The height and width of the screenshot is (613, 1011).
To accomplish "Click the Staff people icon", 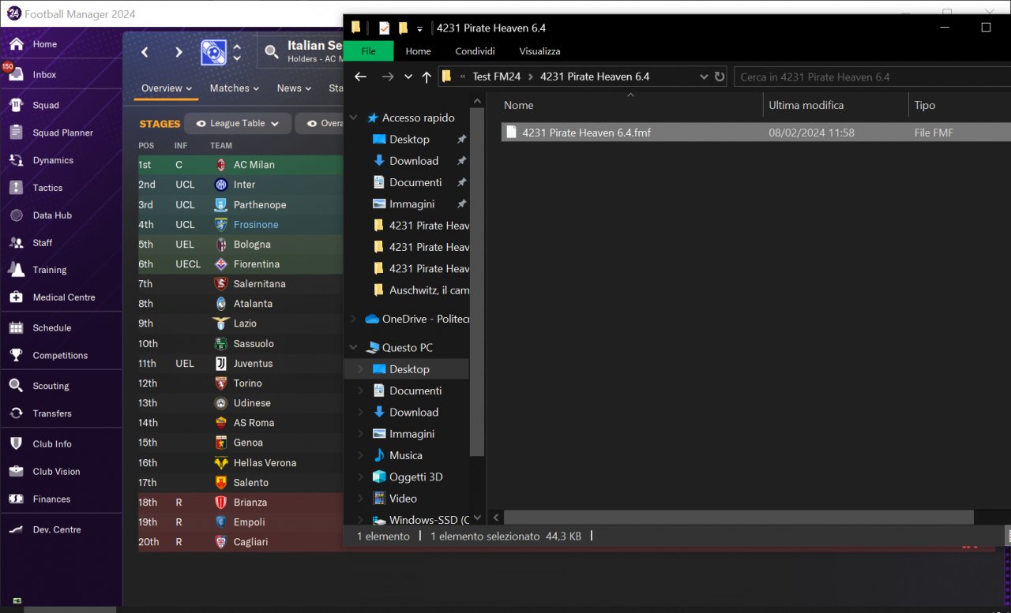I will (x=16, y=242).
